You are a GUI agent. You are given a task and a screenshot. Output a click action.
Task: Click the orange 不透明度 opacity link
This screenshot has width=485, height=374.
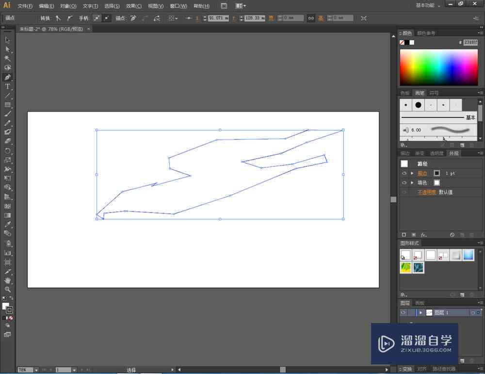(427, 192)
